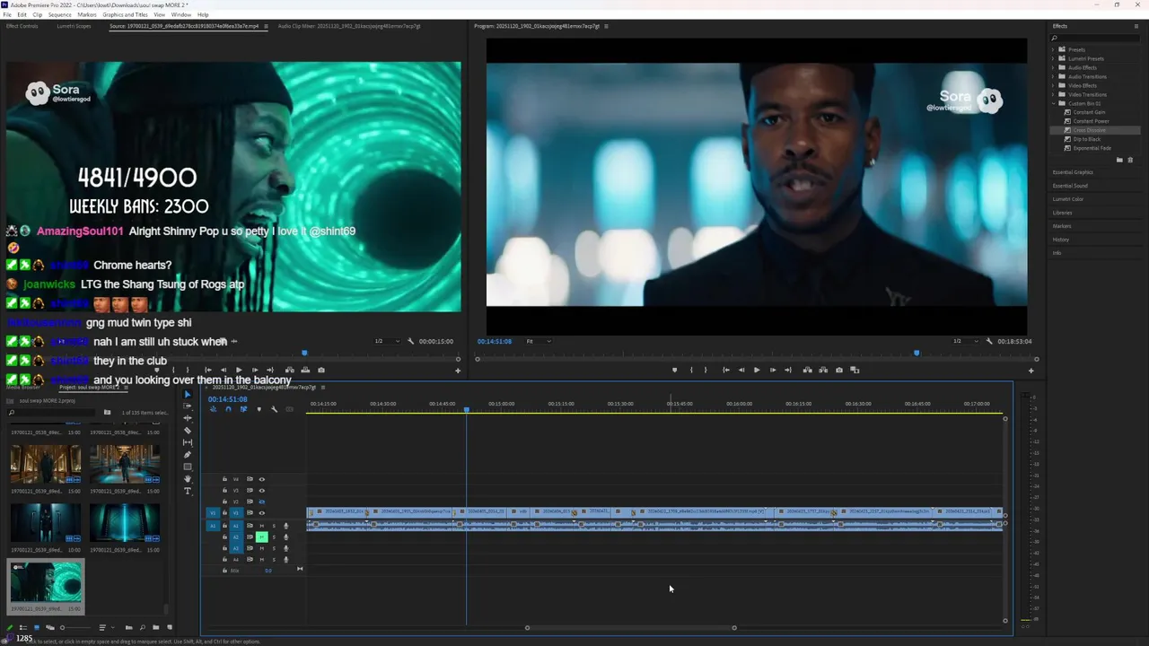Select the Track Select Forward tool

pyautogui.click(x=188, y=406)
